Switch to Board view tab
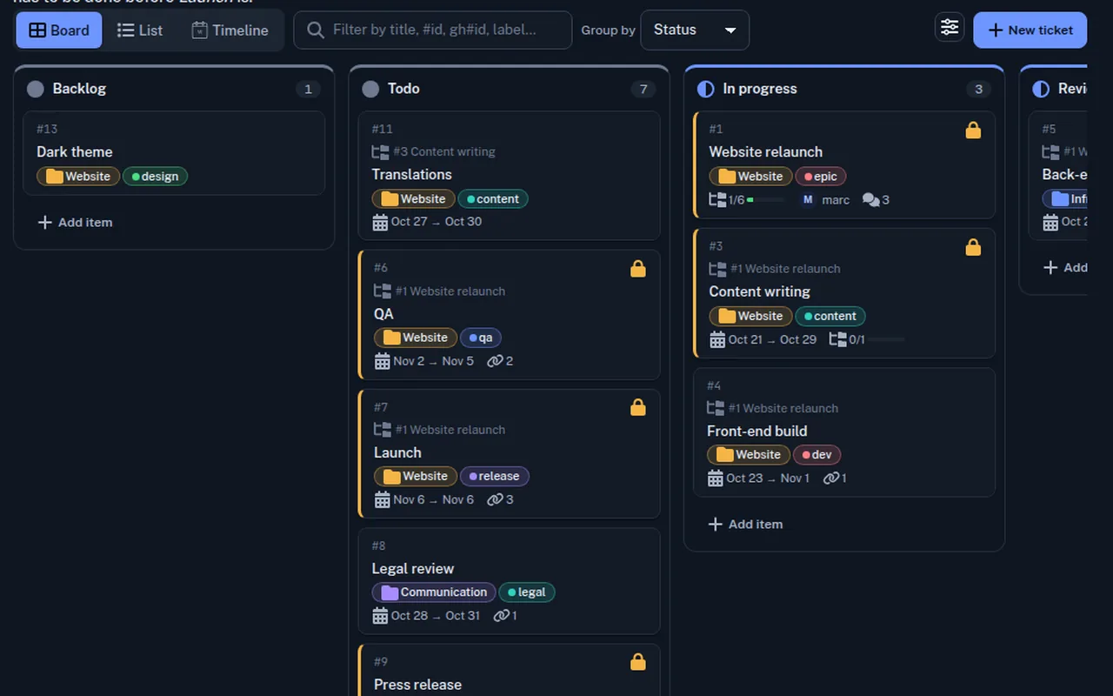 [x=59, y=30]
